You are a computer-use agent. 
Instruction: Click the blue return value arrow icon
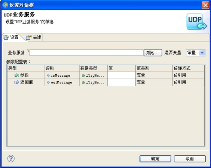tap(17, 82)
